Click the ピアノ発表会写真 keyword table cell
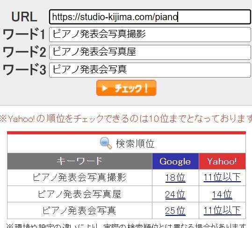 [x=79, y=211]
